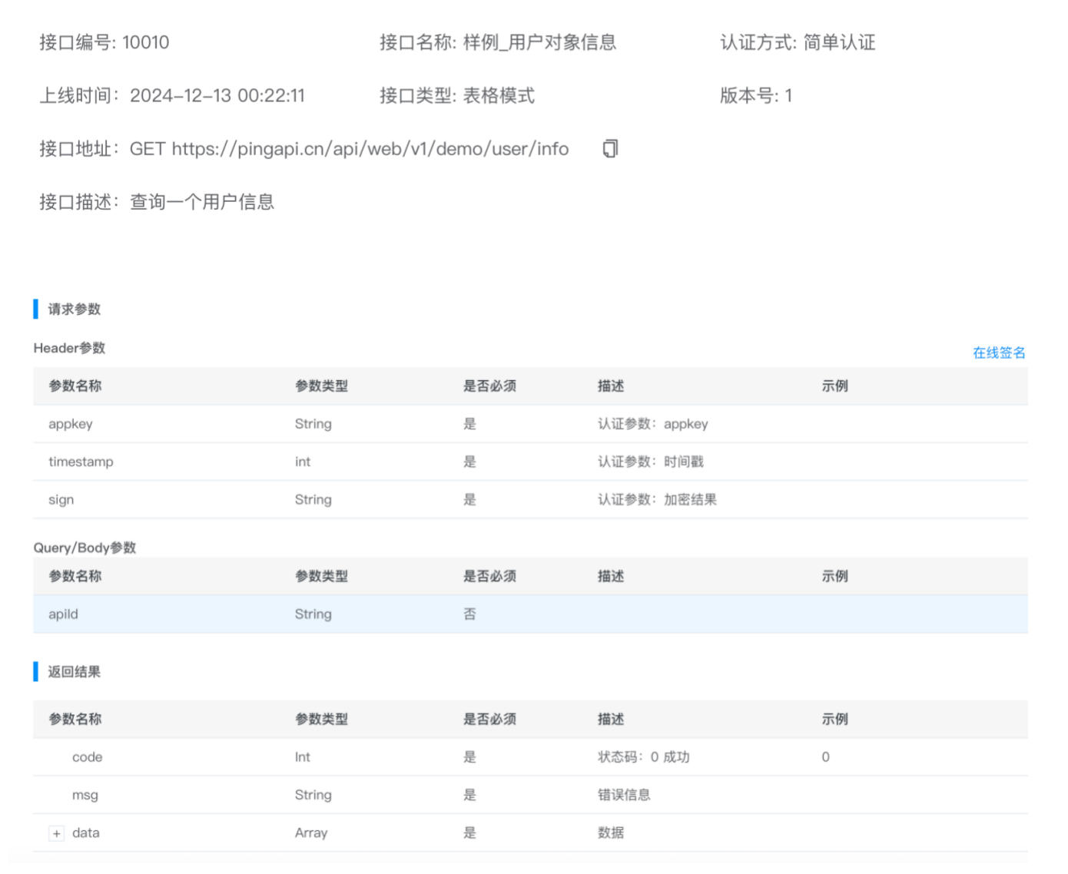
Task: Click the 返回结果 section heading
Action: click(x=74, y=671)
